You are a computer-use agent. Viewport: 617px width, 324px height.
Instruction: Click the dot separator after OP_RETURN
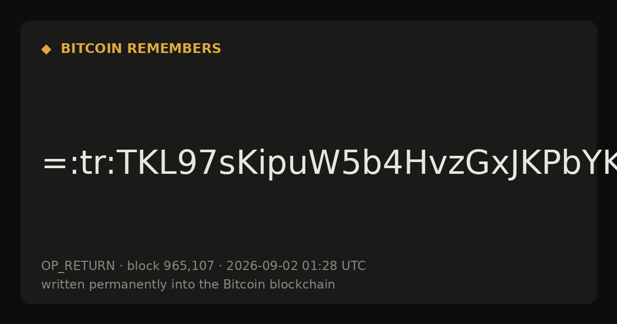coord(121,266)
